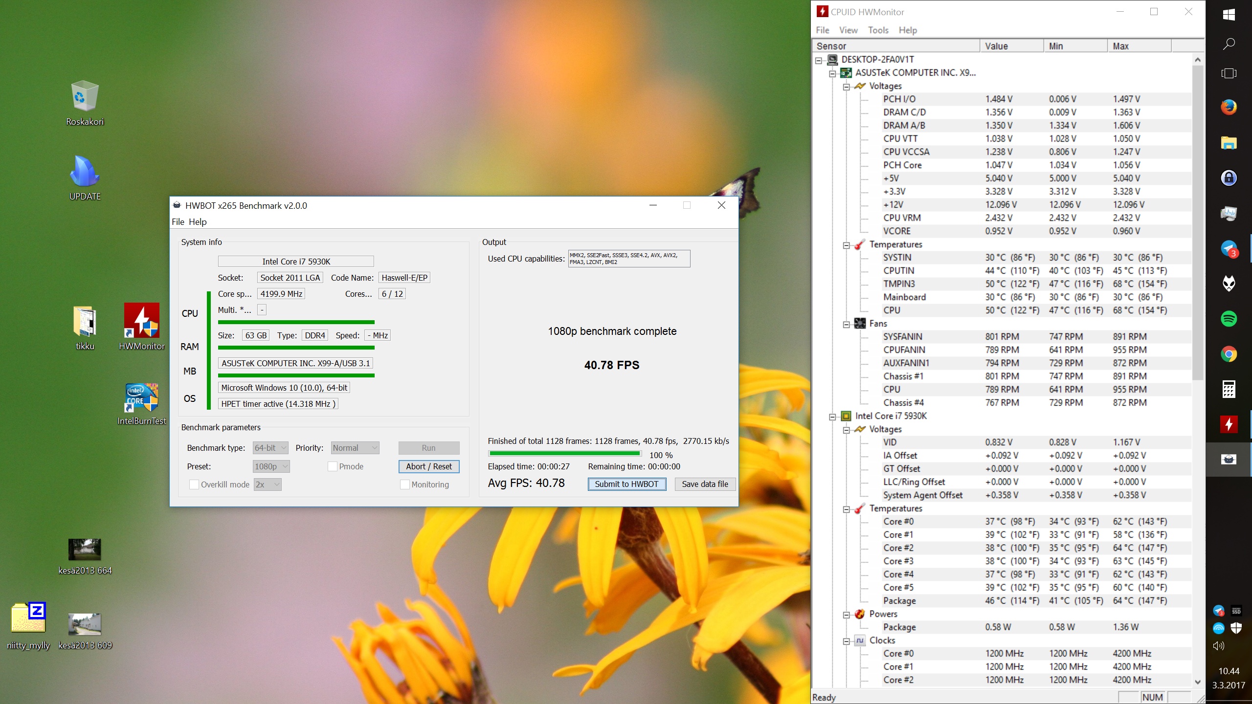This screenshot has height=704, width=1252.
Task: Open the volume tray icon
Action: 1218,645
